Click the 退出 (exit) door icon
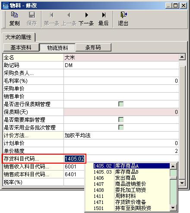The height and width of the screenshot is (213, 190). (x=123, y=15)
